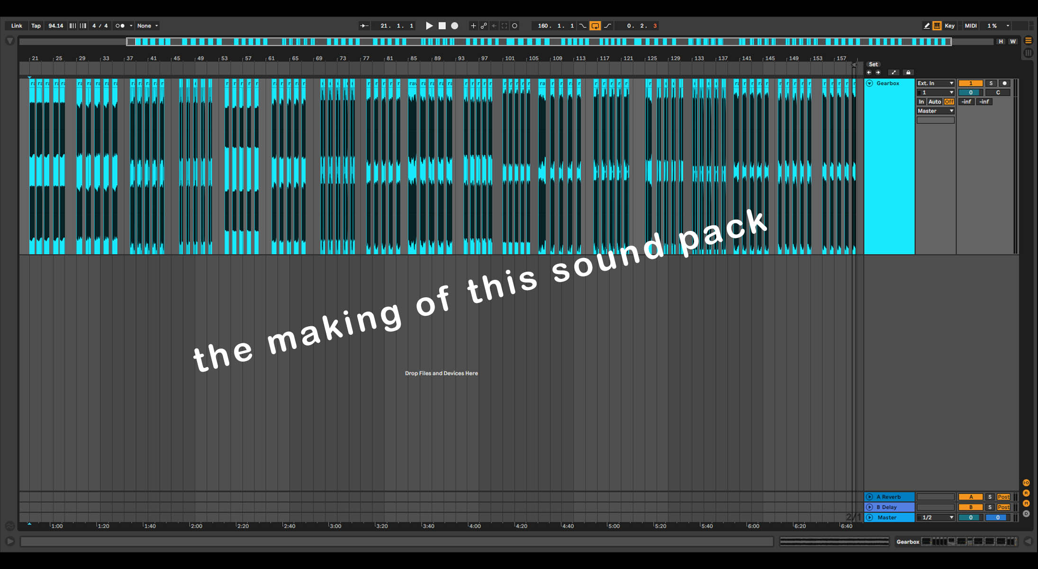Click the Lock envelopes padlock icon
Screen dimensions: 1038x569
908,73
